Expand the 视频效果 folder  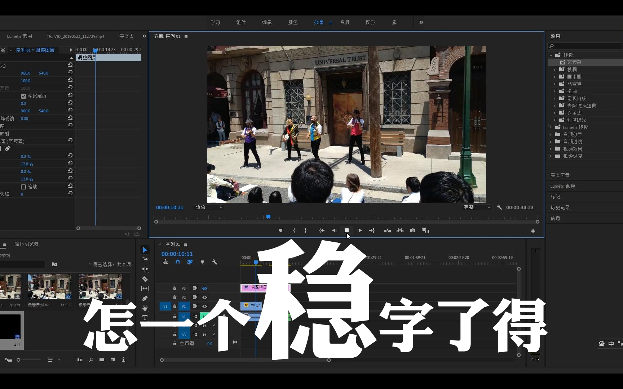(550, 149)
